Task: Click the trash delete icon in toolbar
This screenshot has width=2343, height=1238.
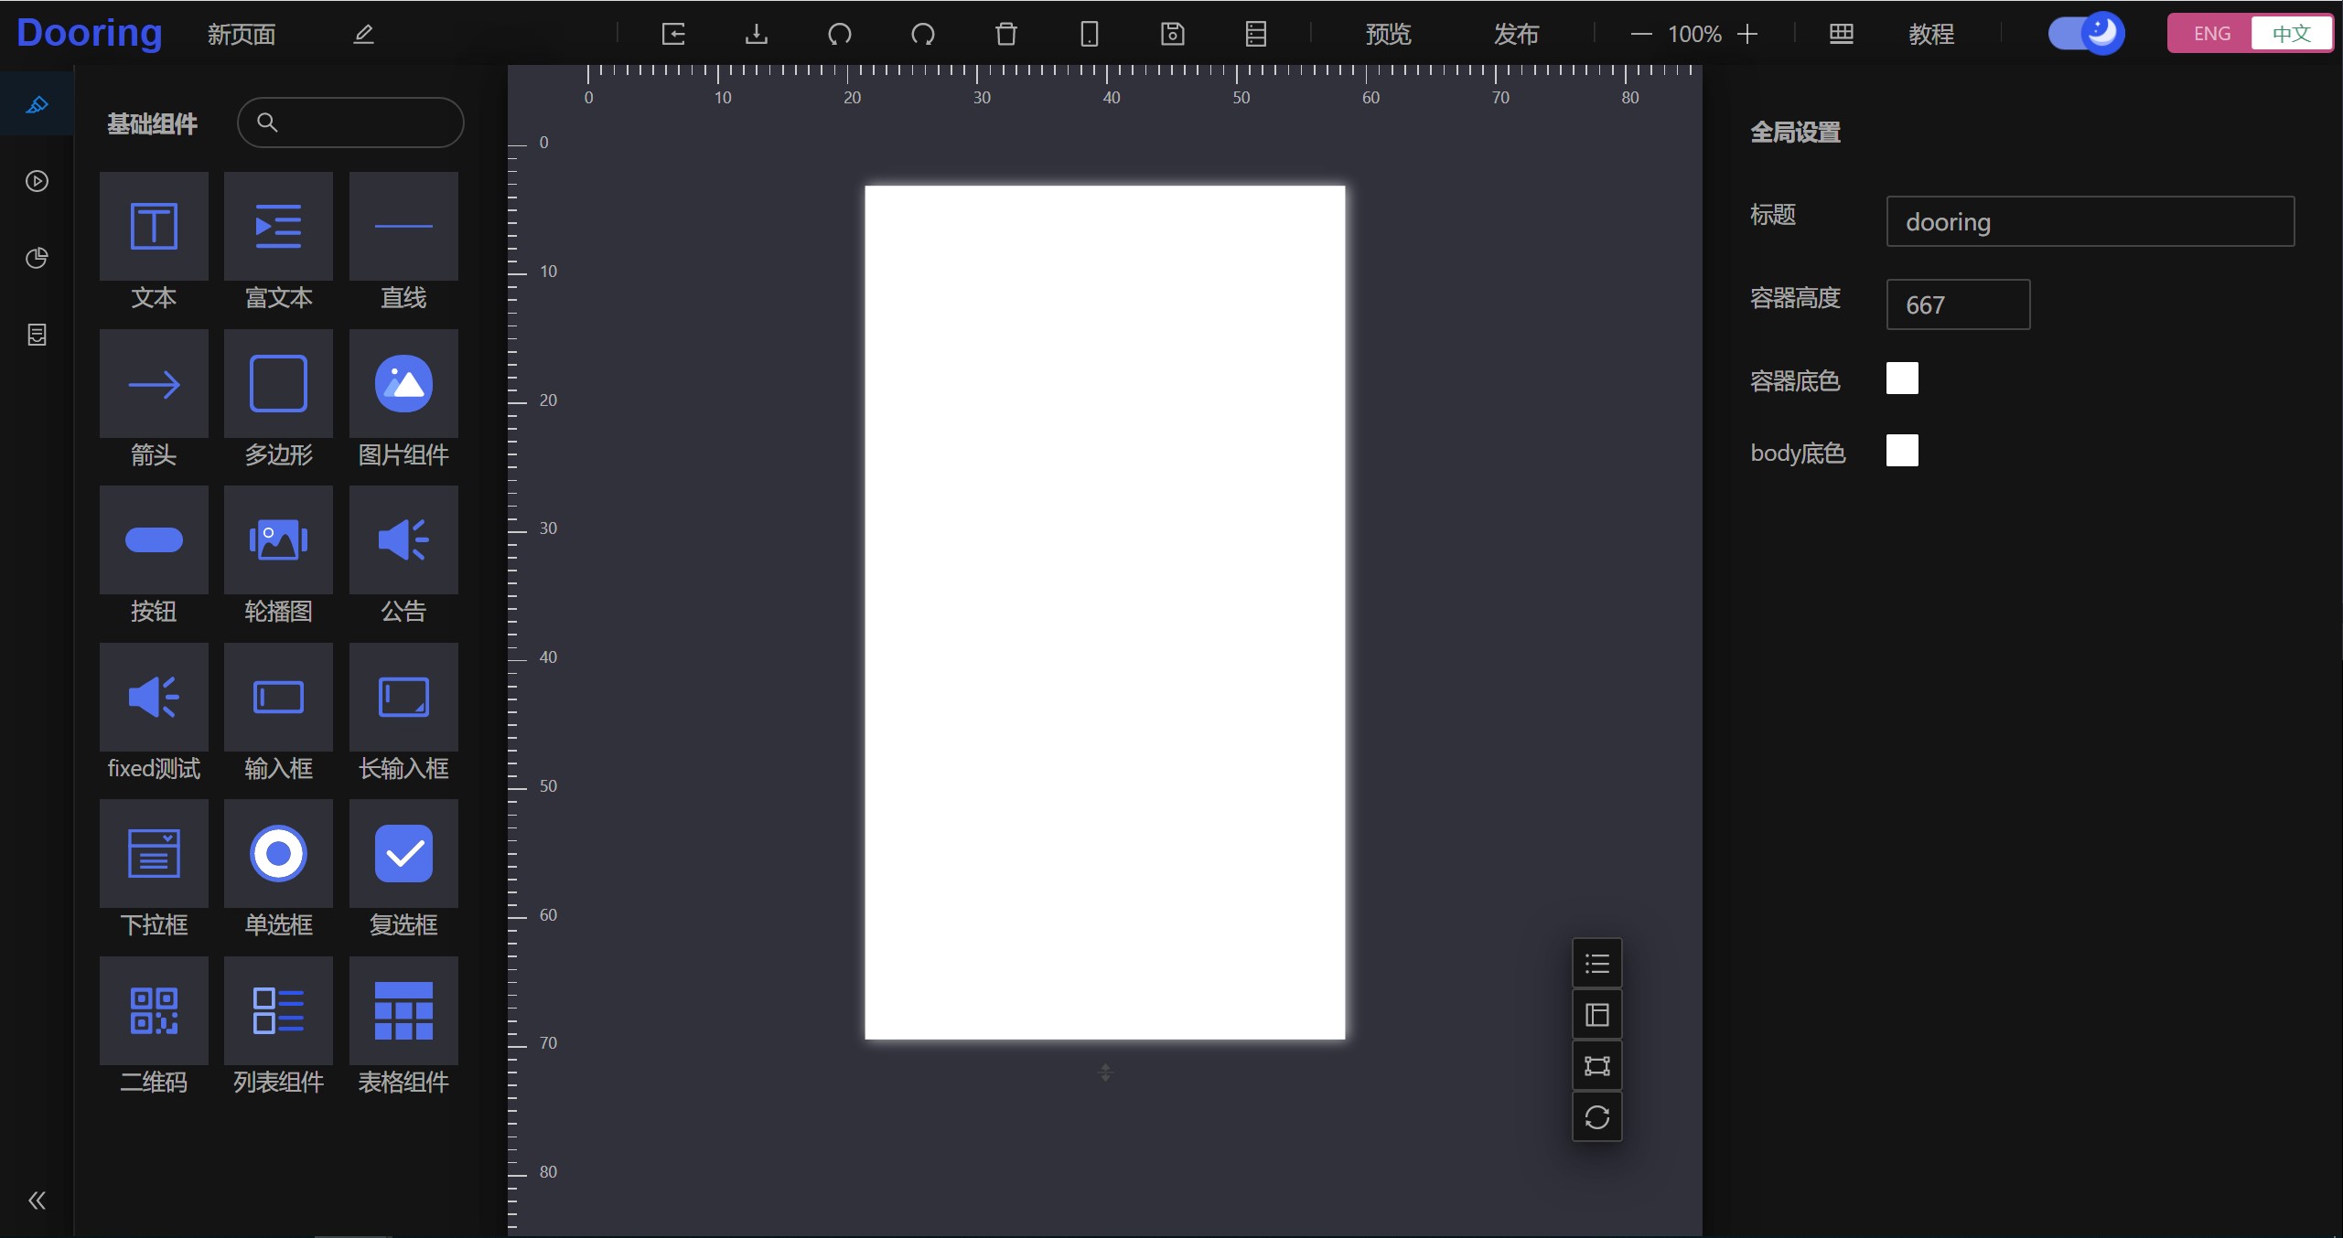Action: tap(1005, 34)
